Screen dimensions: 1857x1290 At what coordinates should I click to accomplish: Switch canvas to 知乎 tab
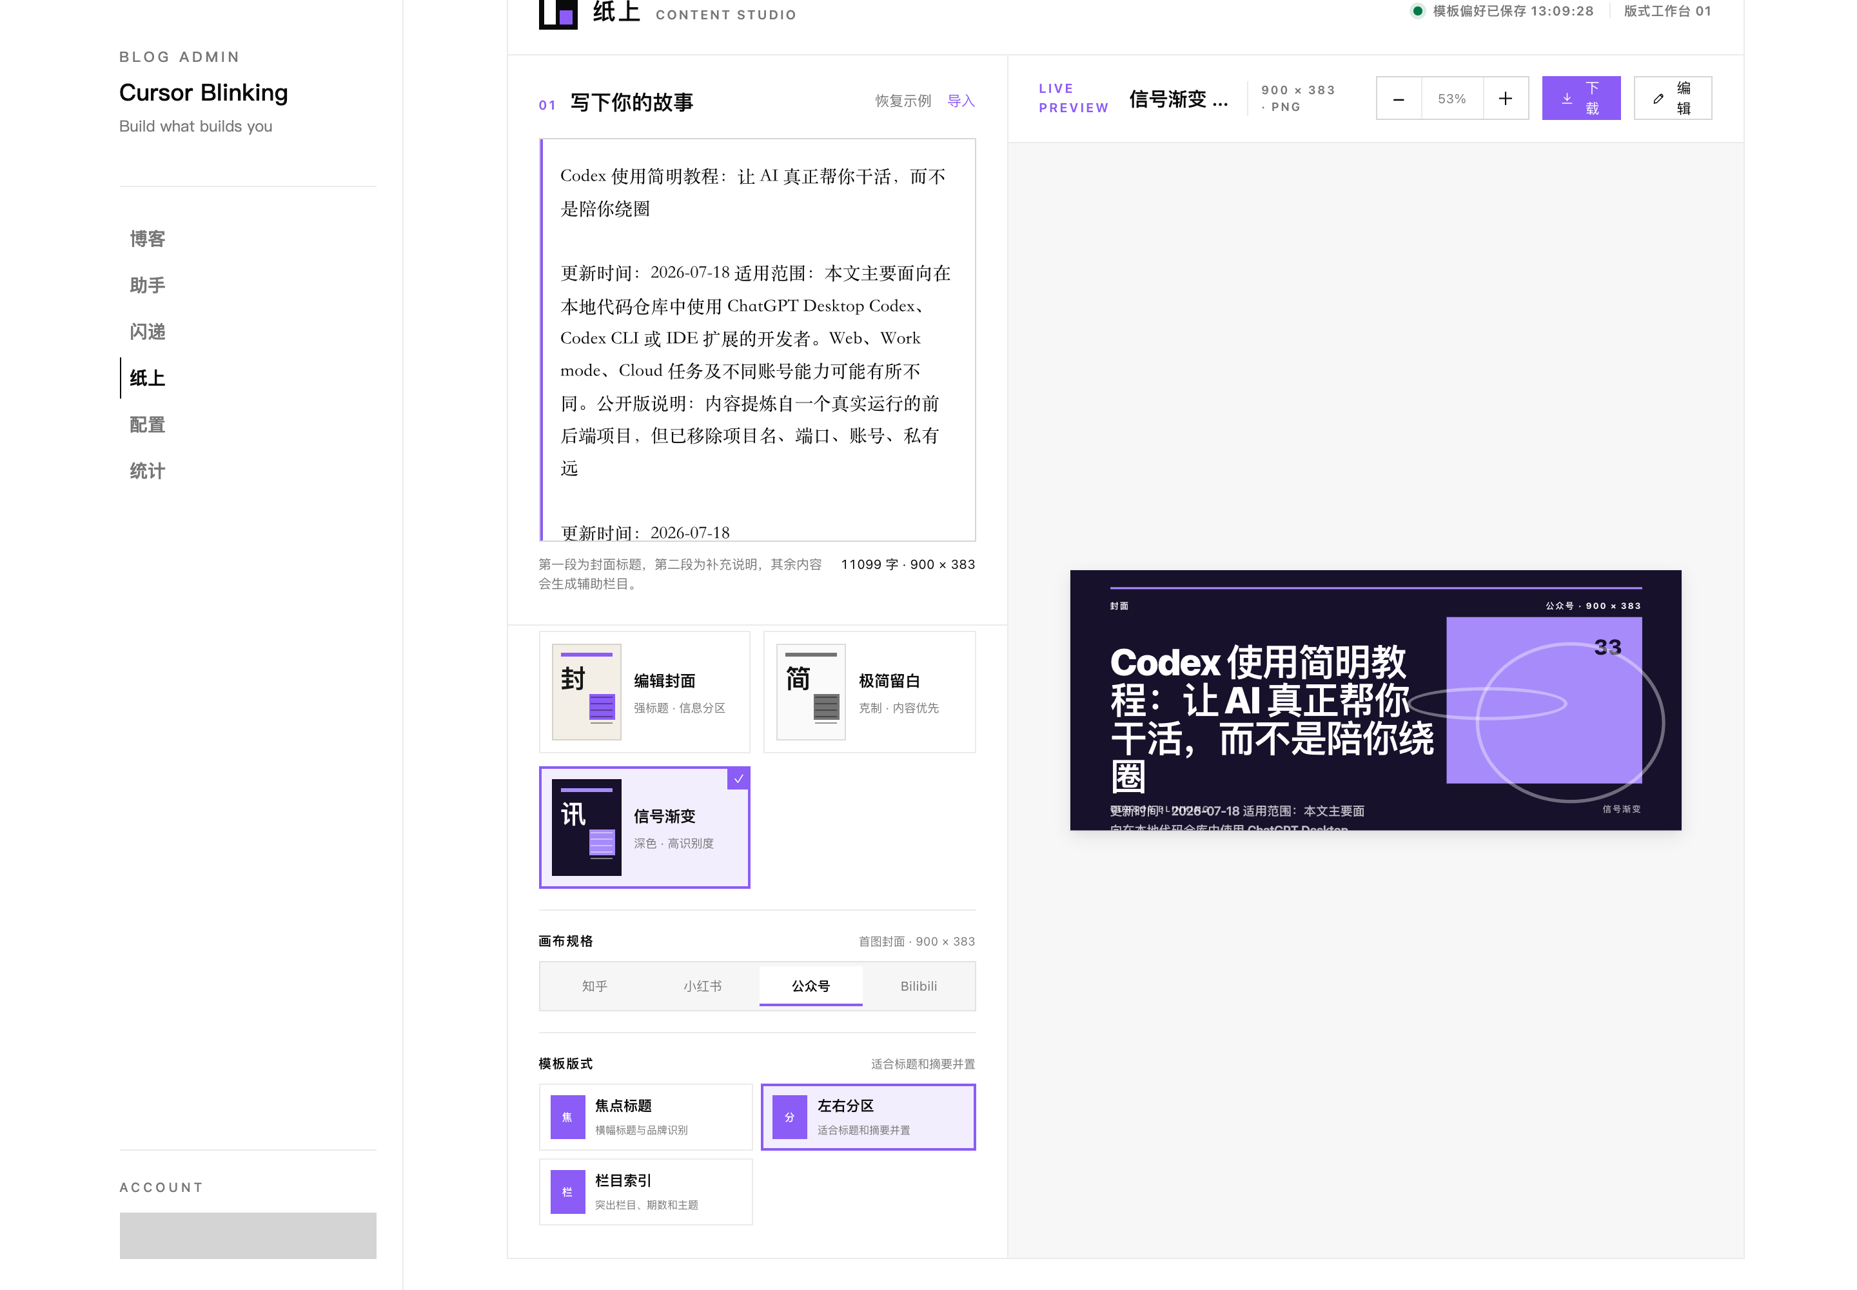pyautogui.click(x=594, y=986)
